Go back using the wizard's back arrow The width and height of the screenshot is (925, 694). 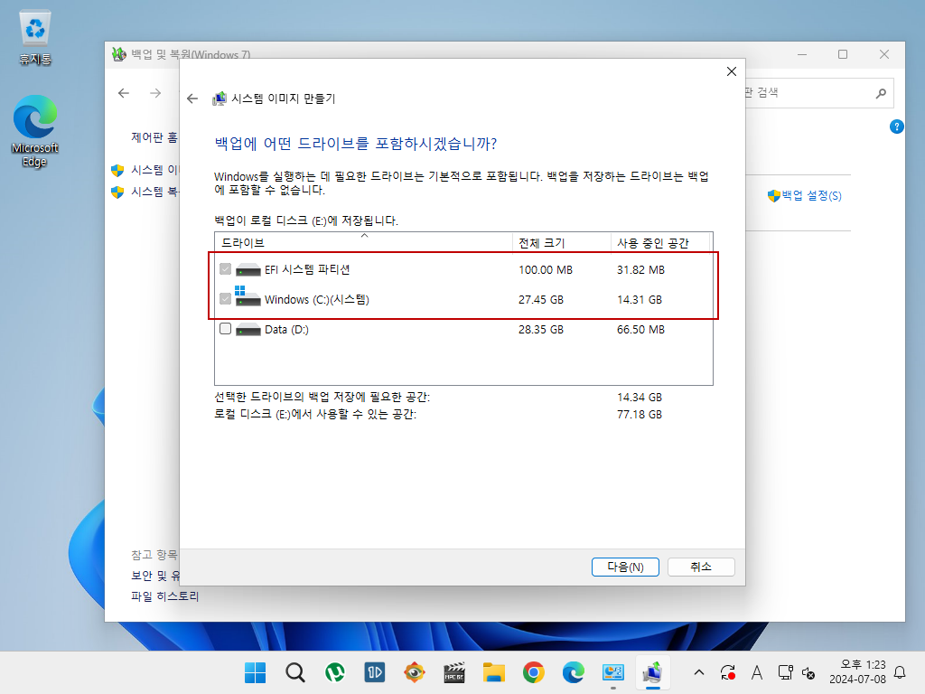[192, 98]
